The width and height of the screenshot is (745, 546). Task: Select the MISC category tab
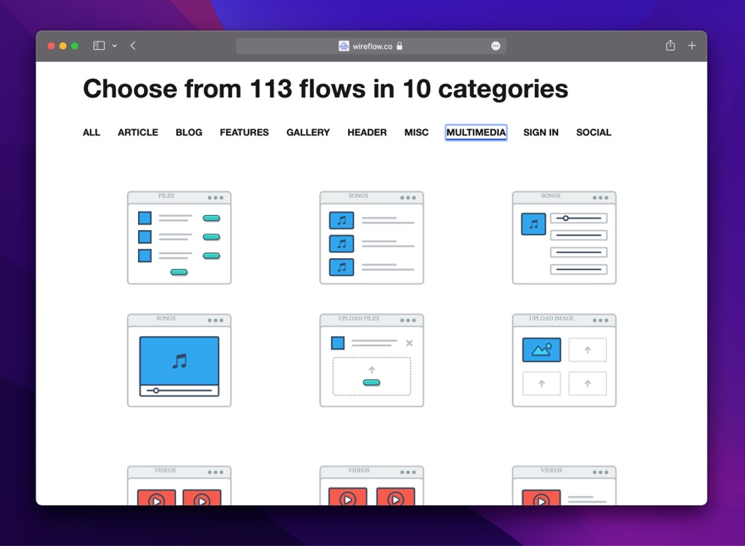[x=417, y=133]
